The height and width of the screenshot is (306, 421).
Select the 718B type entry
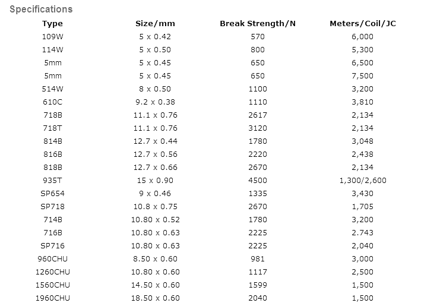[x=53, y=115]
